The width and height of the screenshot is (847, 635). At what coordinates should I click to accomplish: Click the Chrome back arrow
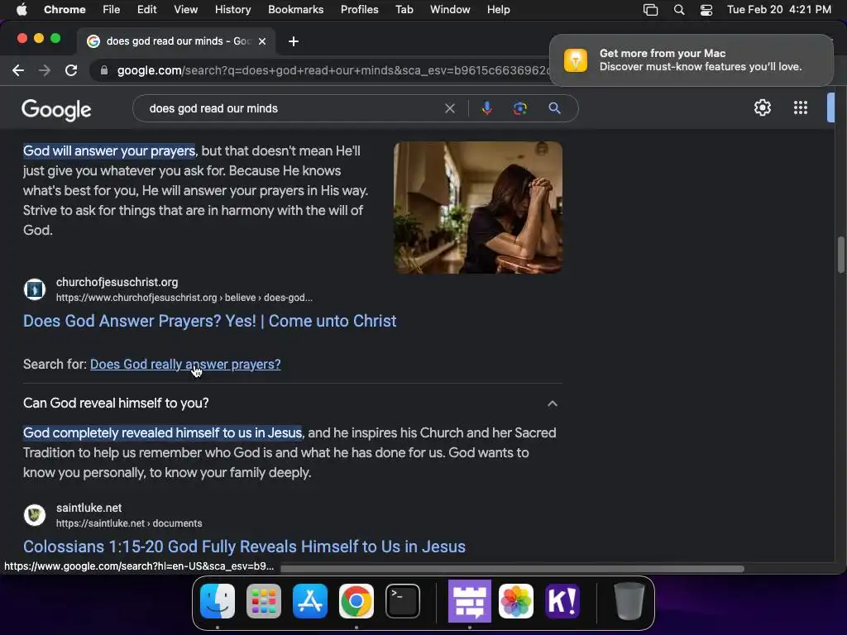[x=18, y=70]
